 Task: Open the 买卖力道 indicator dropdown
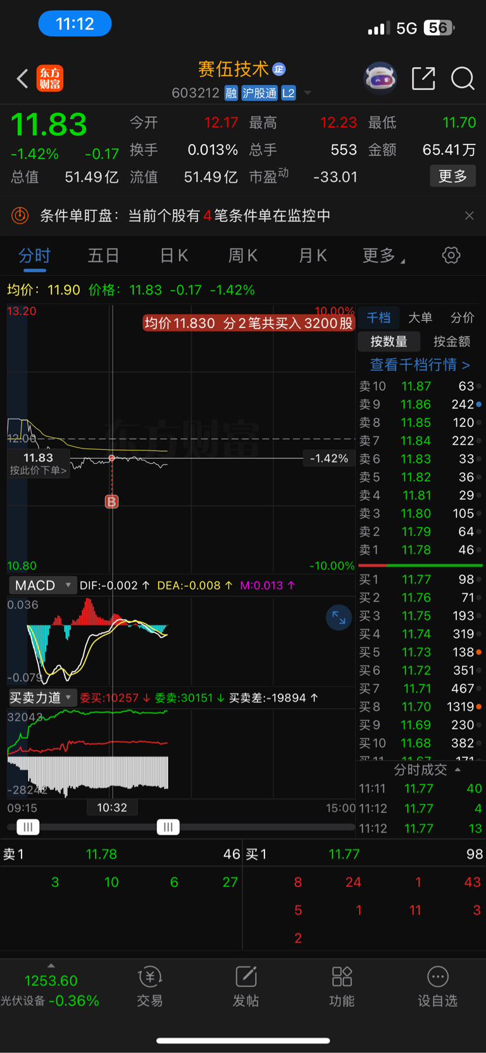(x=42, y=698)
